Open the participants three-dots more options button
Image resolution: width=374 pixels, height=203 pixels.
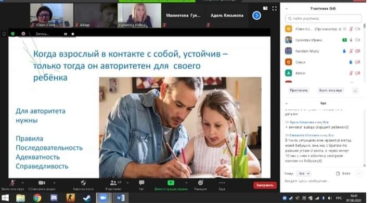pos(355,91)
